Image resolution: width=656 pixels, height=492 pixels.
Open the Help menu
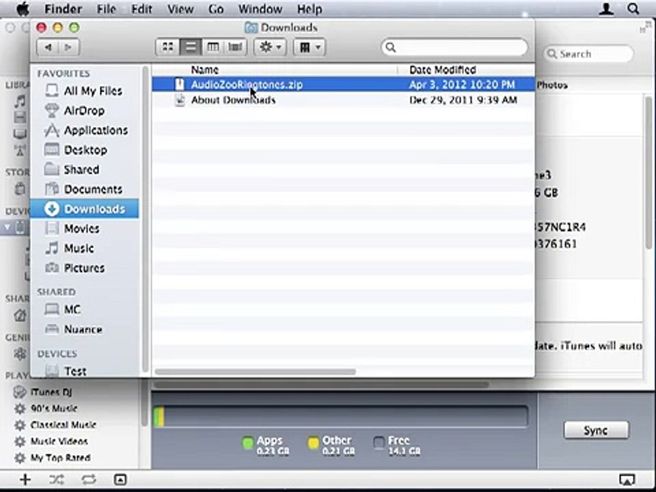pyautogui.click(x=310, y=9)
